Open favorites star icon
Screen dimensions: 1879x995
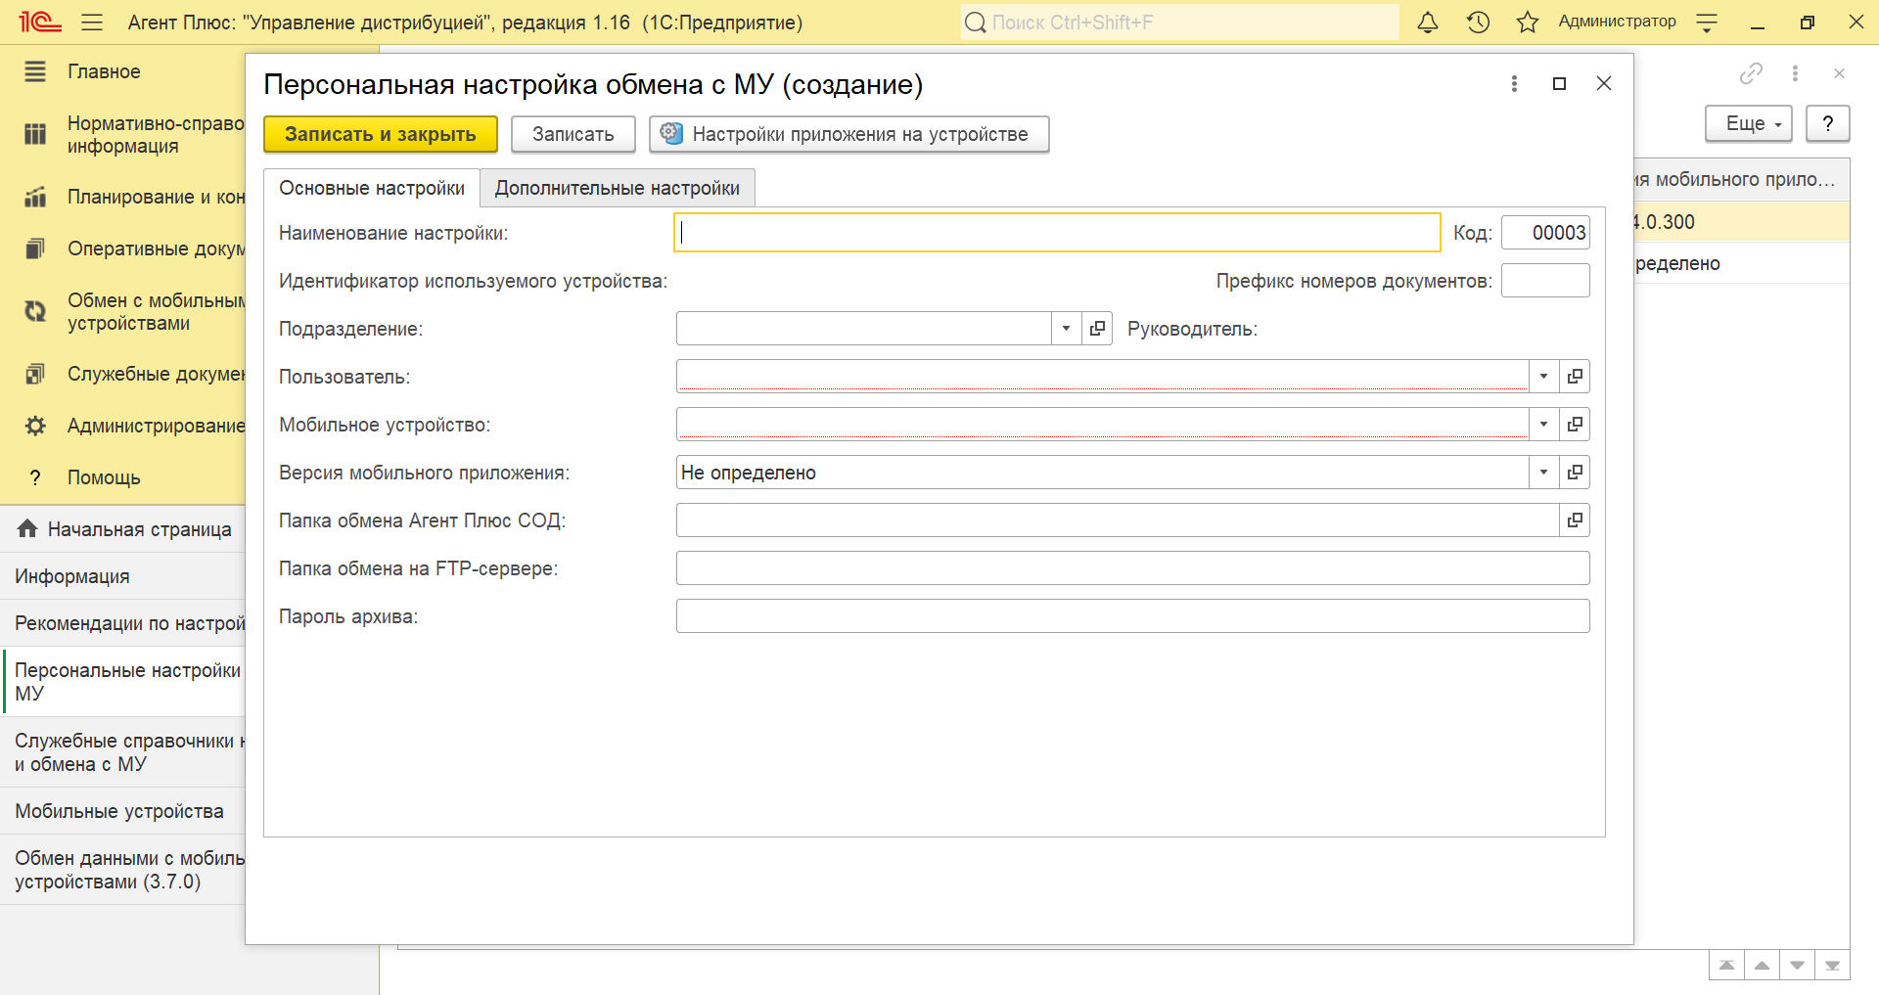(x=1528, y=22)
